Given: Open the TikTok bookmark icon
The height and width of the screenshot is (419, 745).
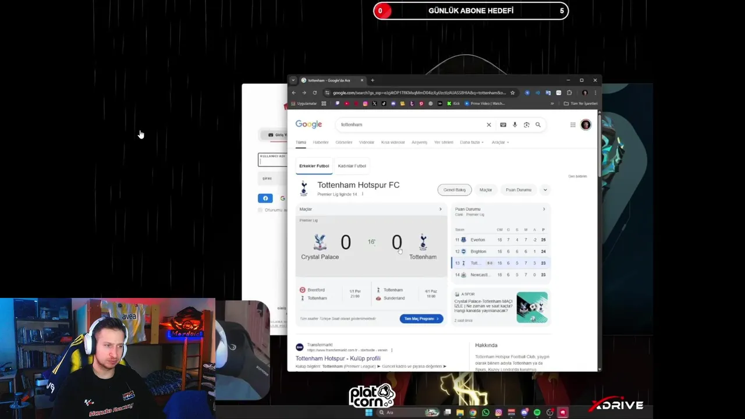Looking at the screenshot, I should [x=384, y=104].
